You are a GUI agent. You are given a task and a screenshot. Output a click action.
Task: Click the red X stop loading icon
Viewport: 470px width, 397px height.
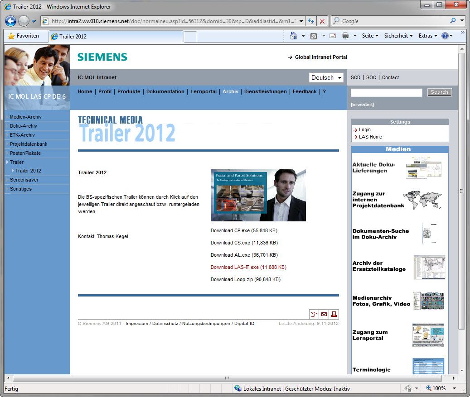(x=322, y=21)
